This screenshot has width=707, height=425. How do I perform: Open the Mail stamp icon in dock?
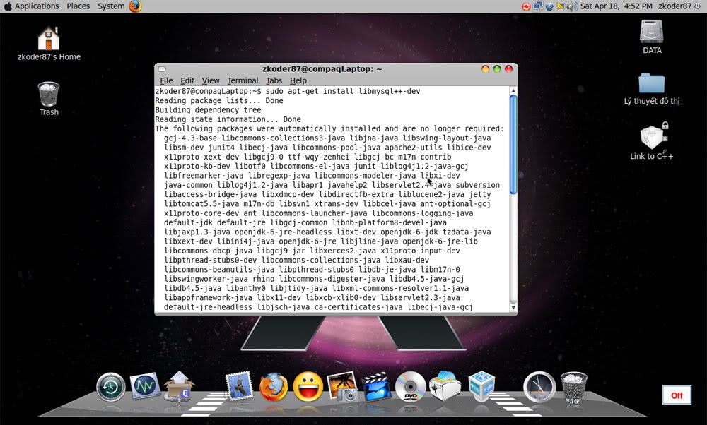click(x=239, y=386)
